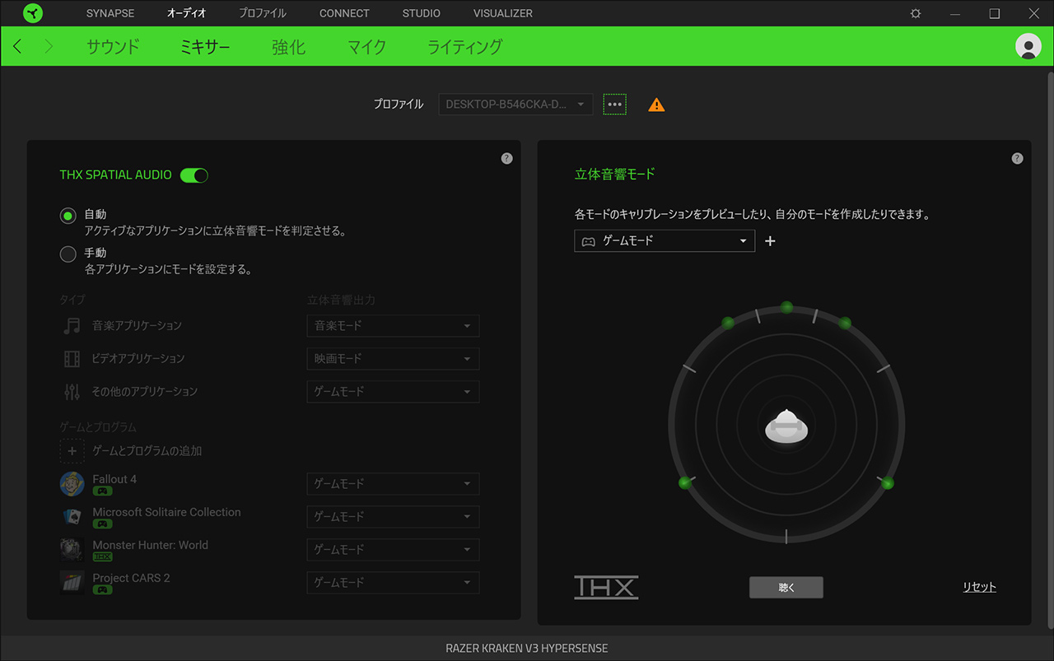This screenshot has width=1054, height=661.
Task: Switch to the STUDIO tab
Action: (x=422, y=13)
